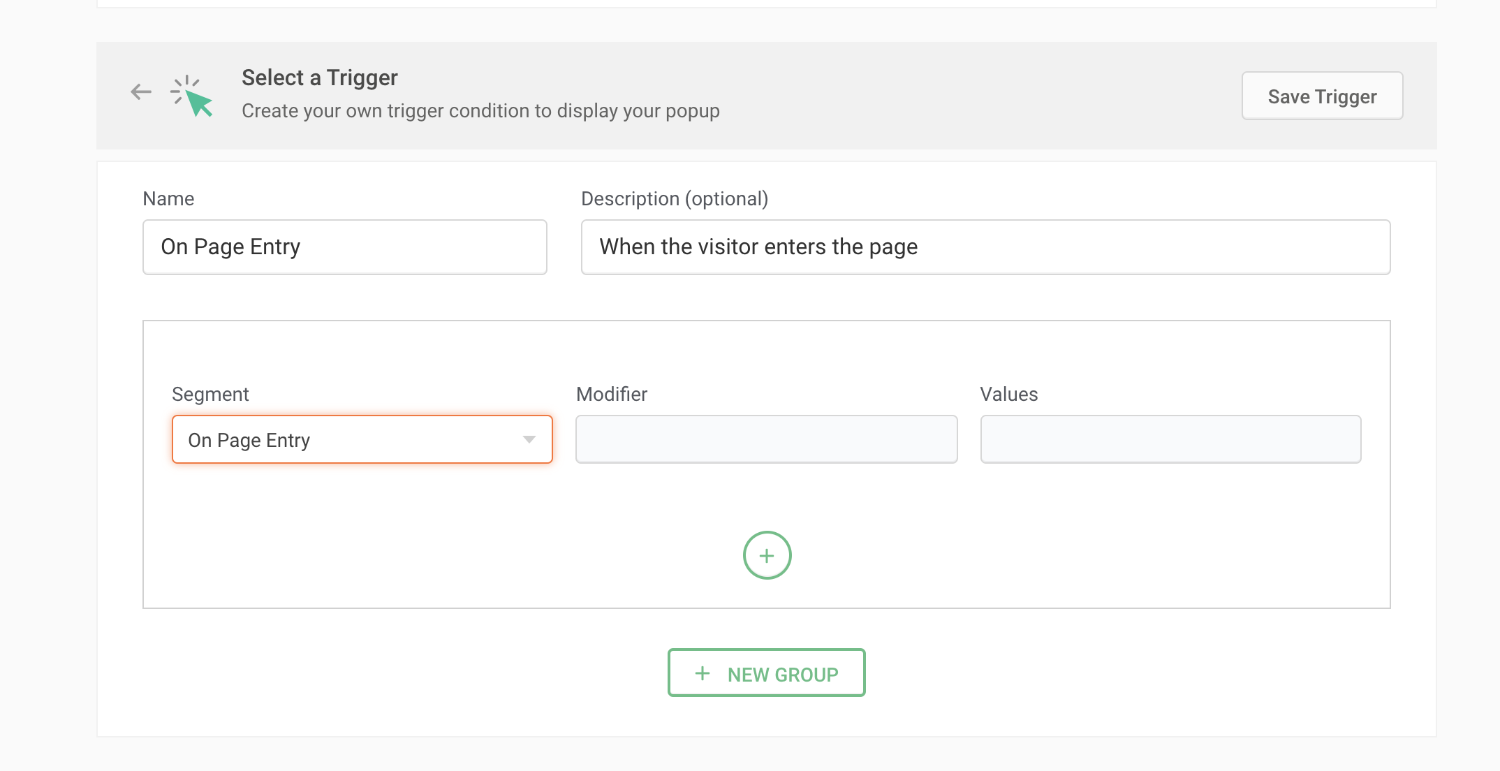The width and height of the screenshot is (1500, 771).
Task: Click the plus icon inside NEW GROUP
Action: tap(703, 673)
